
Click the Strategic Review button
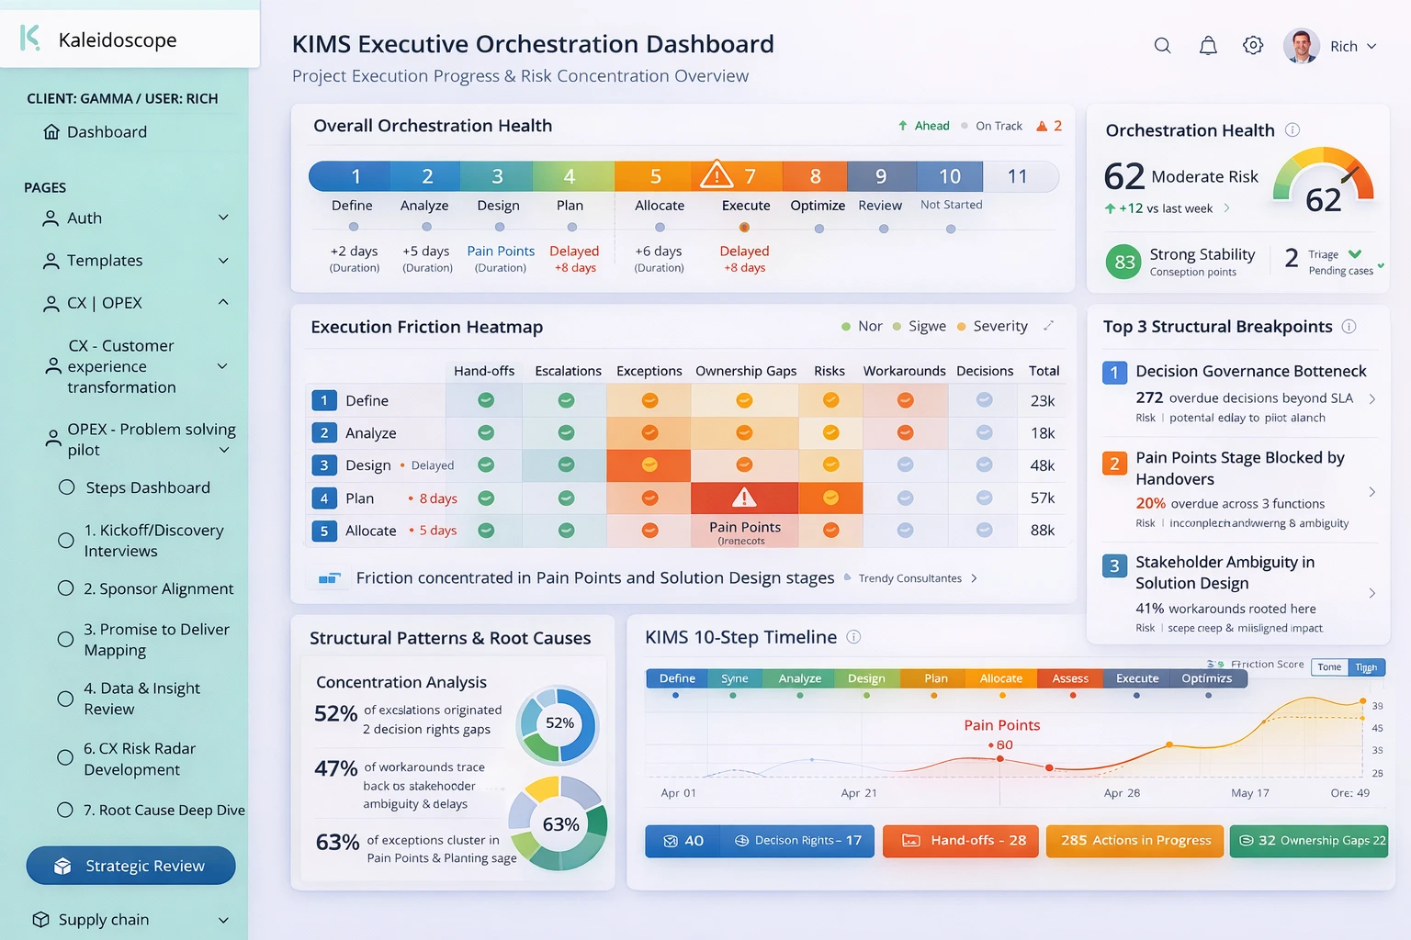[130, 866]
